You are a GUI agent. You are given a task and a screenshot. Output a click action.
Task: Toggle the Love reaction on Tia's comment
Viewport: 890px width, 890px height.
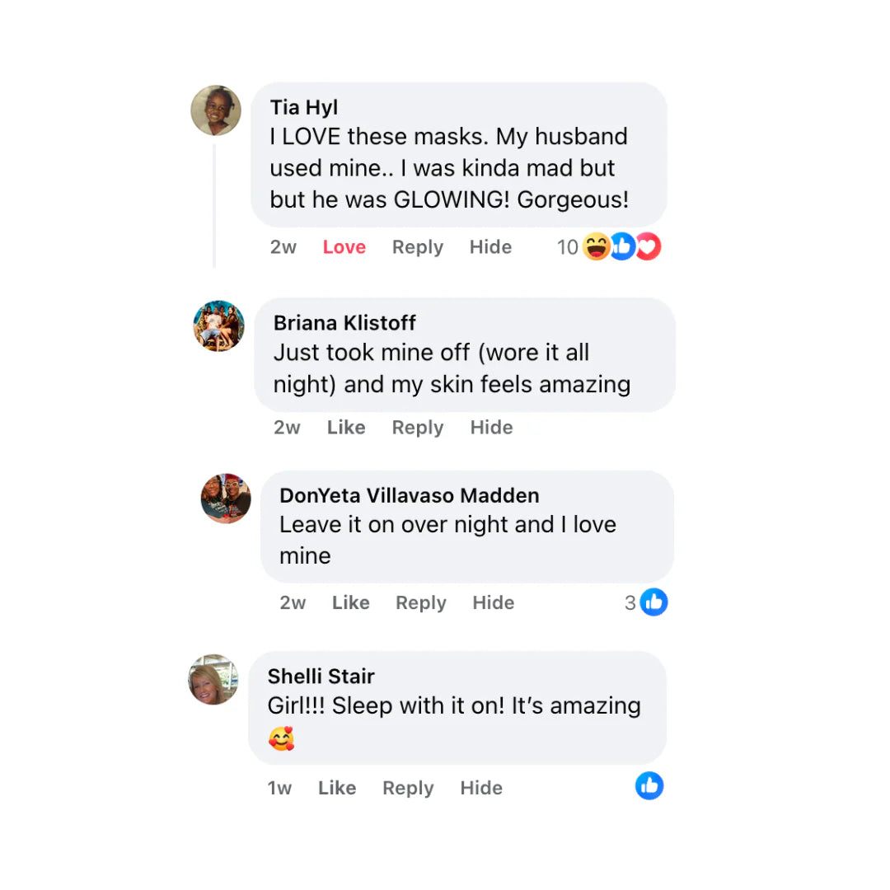(344, 247)
